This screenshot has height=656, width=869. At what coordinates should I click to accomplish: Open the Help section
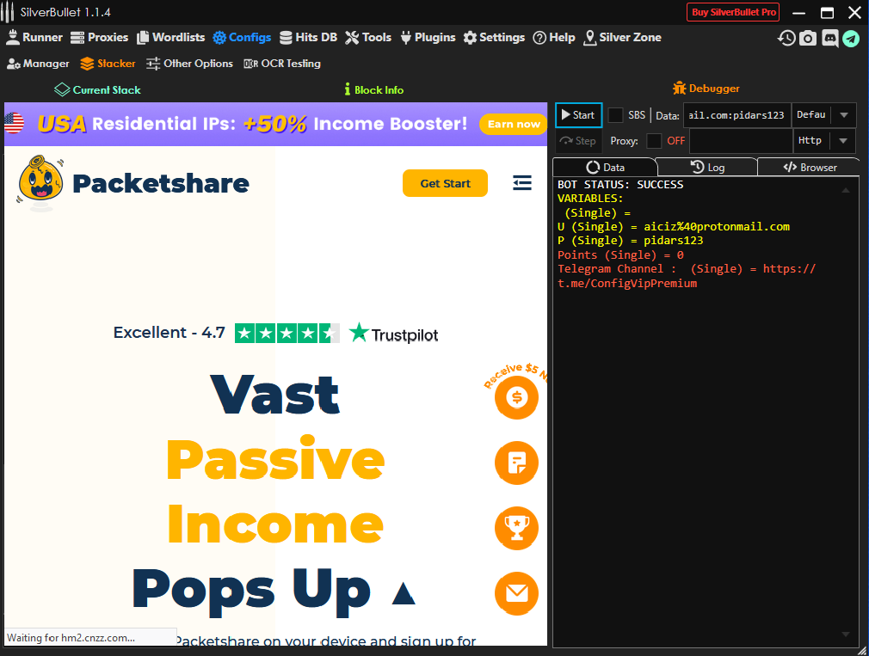point(554,38)
